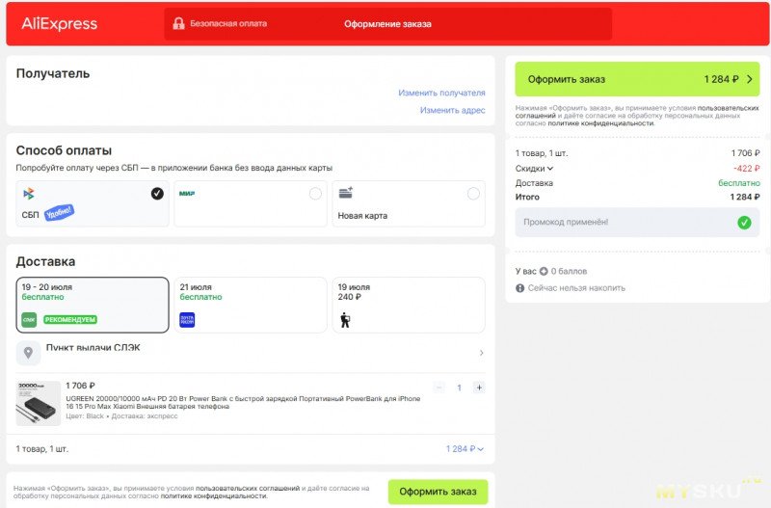771x508 pixels.
Task: Click the bonus points coin icon
Action: pyautogui.click(x=544, y=271)
